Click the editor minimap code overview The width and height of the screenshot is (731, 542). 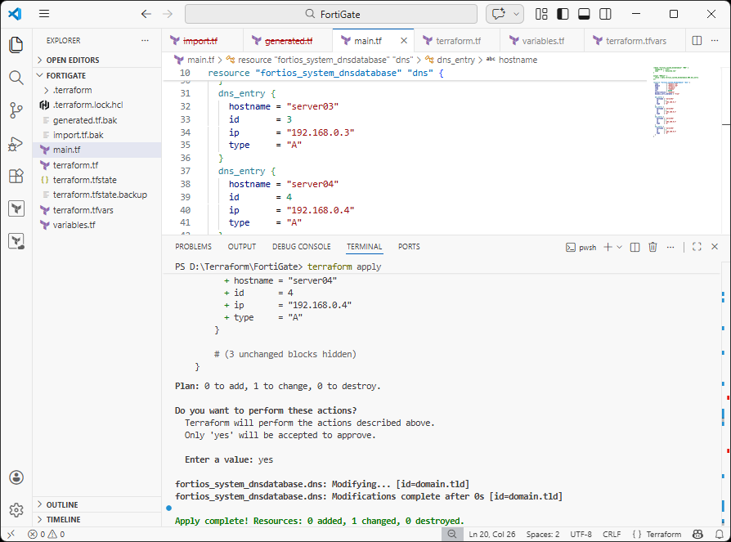(x=676, y=101)
